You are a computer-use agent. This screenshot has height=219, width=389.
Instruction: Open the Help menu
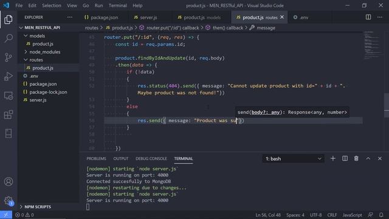137,5
